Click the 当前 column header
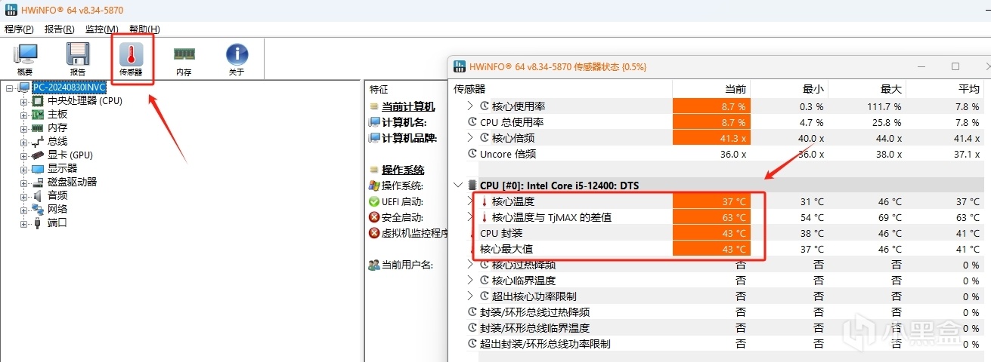 (735, 89)
